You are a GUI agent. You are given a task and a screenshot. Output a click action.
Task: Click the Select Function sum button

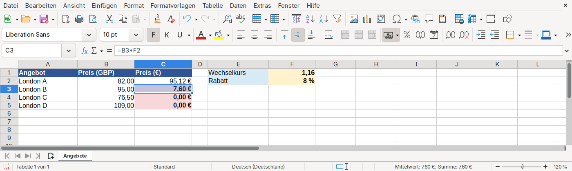(94, 50)
